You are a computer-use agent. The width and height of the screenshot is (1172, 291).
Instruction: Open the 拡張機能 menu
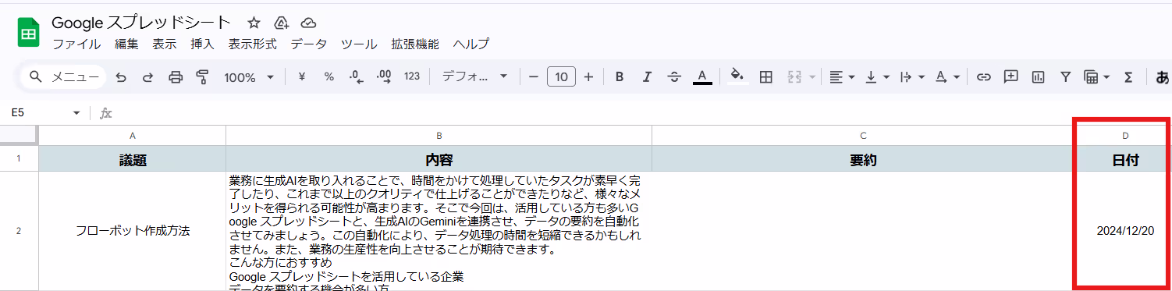click(x=415, y=44)
